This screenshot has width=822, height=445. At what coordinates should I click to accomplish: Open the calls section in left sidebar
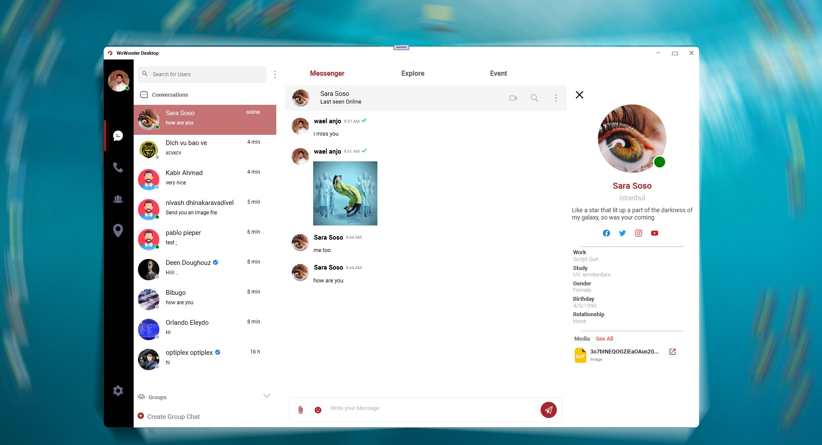coord(118,167)
